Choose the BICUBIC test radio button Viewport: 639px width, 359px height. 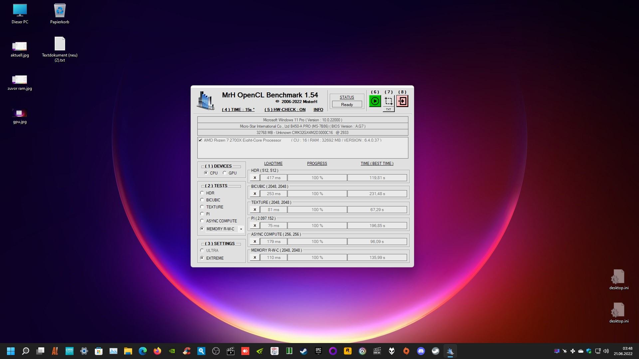(x=202, y=200)
